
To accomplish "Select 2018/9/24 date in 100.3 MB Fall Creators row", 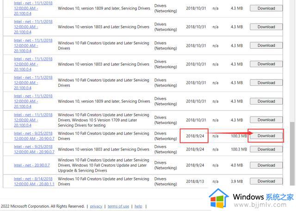I will (195, 136).
